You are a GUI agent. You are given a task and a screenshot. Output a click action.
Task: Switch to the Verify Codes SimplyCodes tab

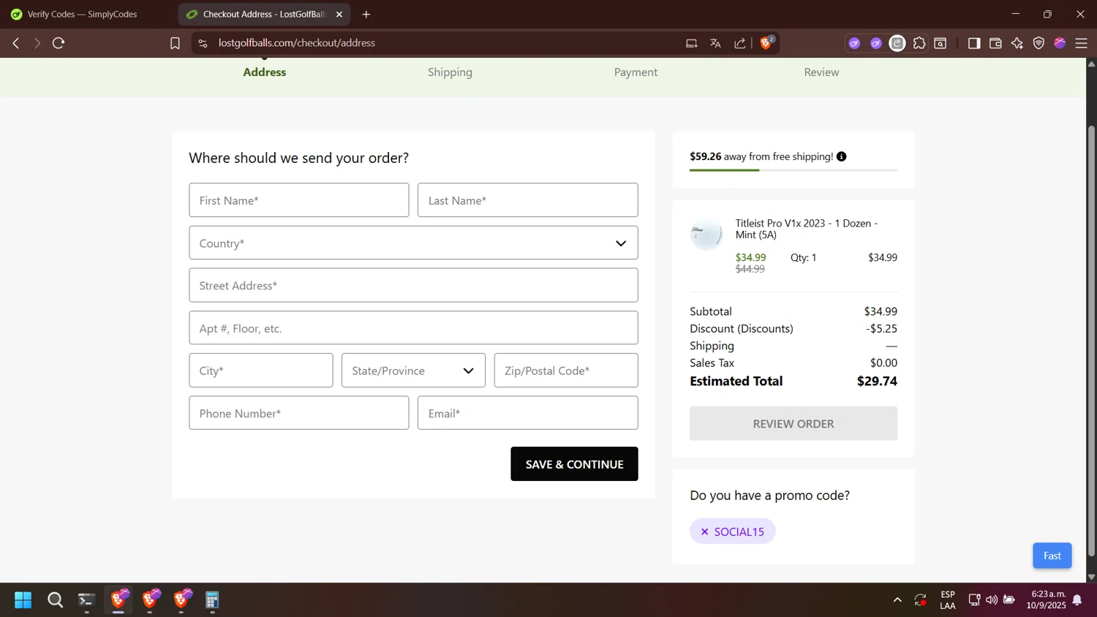[82, 14]
